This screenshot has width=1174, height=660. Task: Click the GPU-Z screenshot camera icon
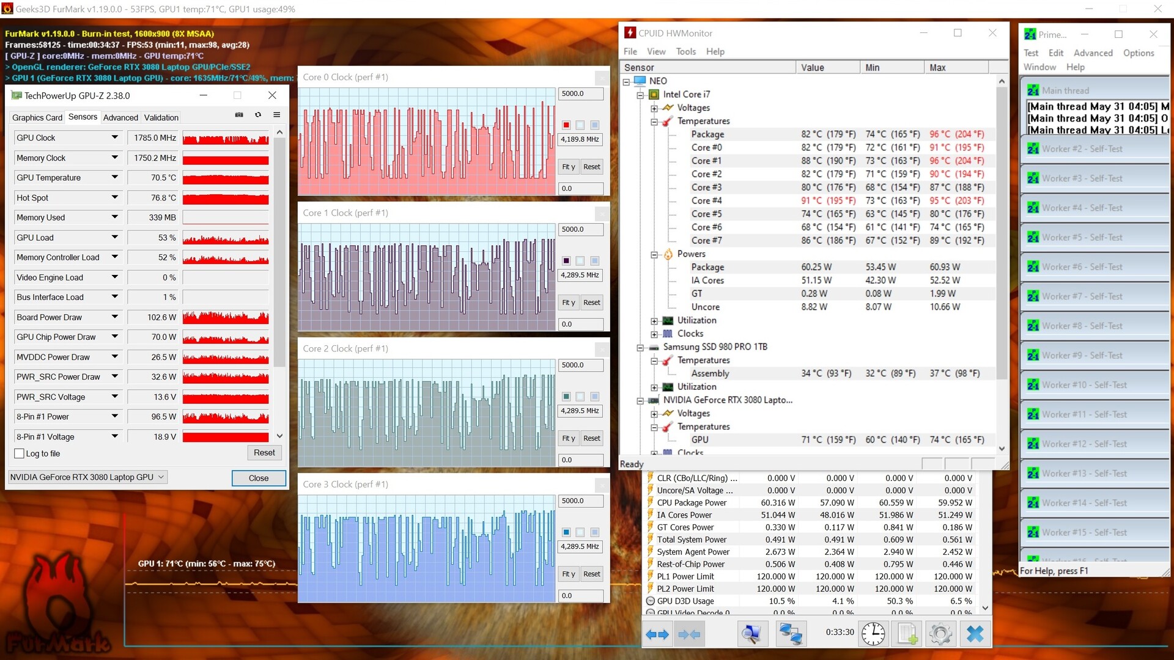coord(239,115)
